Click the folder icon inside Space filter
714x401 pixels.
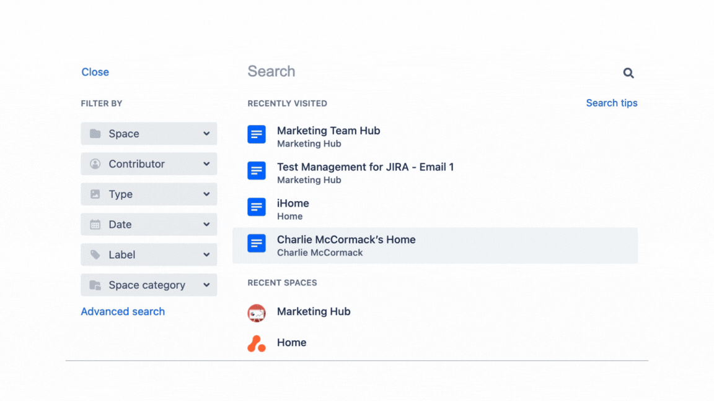[95, 134]
